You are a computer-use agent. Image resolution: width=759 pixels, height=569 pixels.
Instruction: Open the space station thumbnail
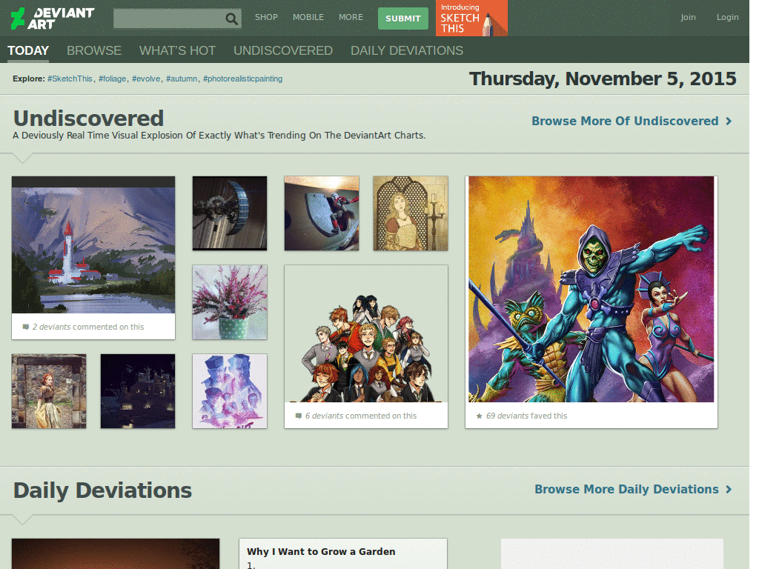(x=230, y=213)
